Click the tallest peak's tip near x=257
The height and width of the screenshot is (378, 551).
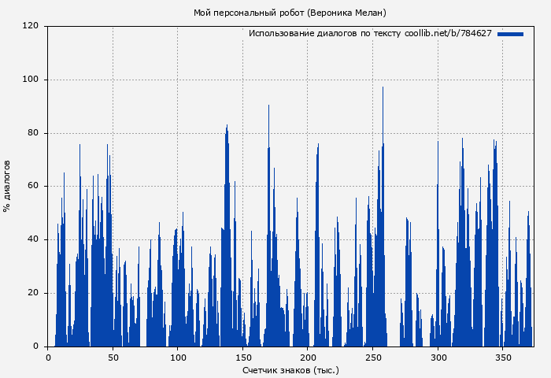[383, 88]
